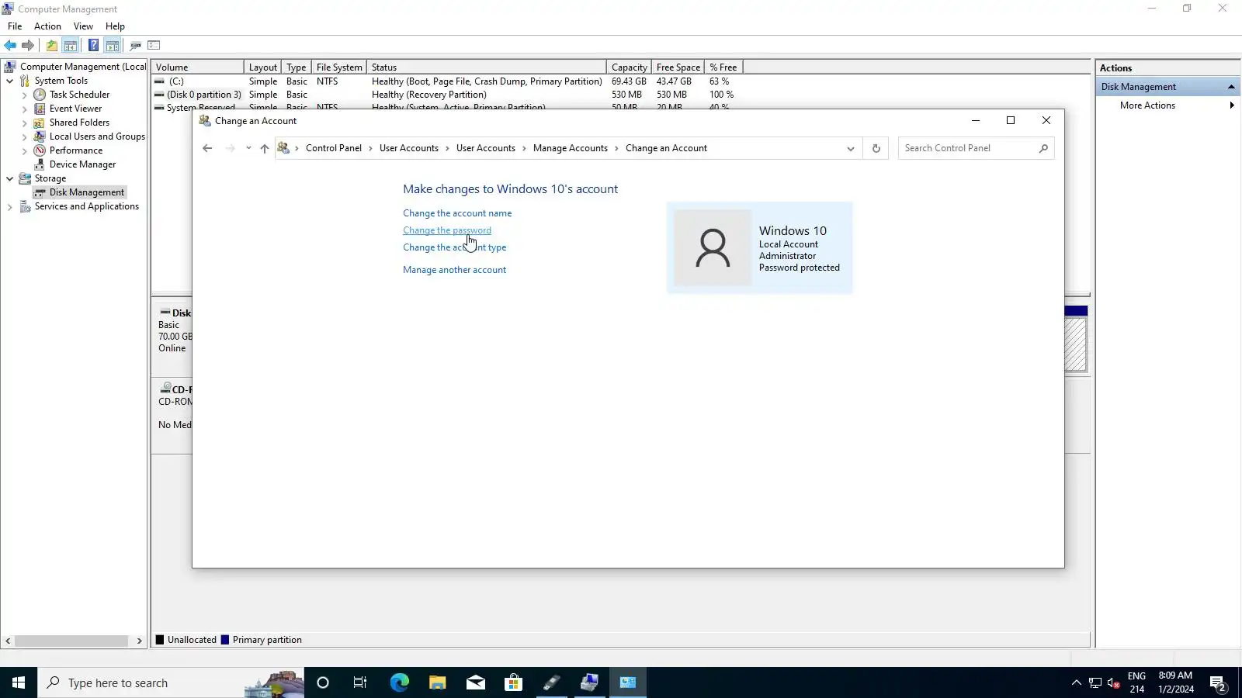Open the notification center icon
This screenshot has width=1242, height=698.
click(x=1219, y=683)
